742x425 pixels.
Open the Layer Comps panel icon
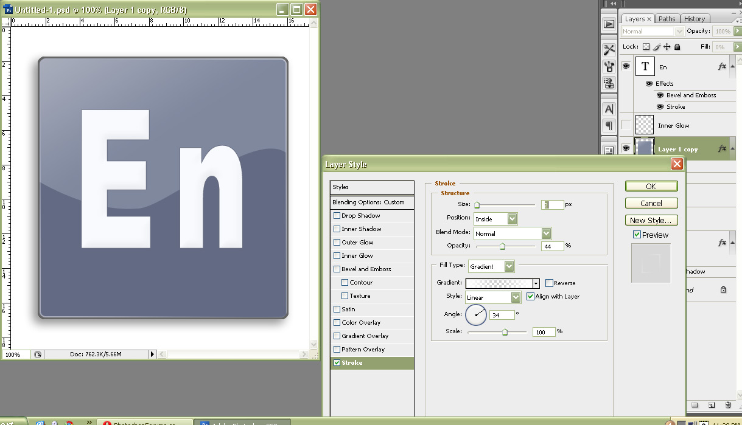[x=609, y=150]
